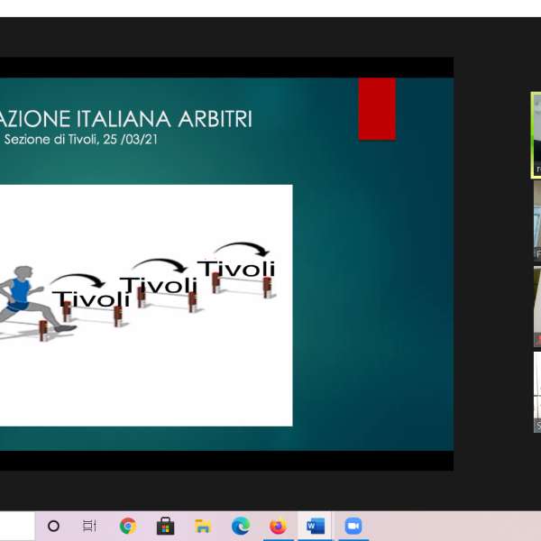This screenshot has width=541, height=541.
Task: Focus the Zoom app taskbar icon
Action: pos(353,526)
